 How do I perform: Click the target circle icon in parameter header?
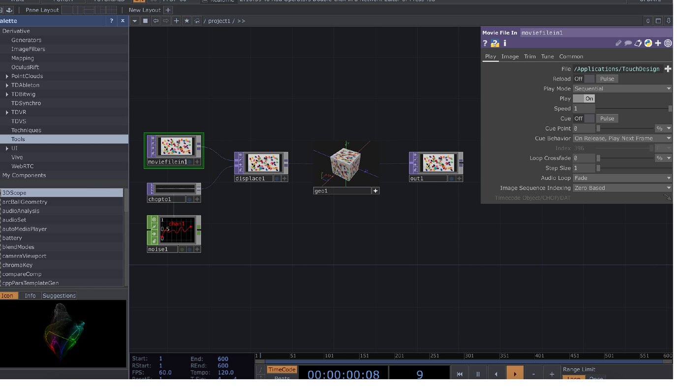click(x=668, y=43)
